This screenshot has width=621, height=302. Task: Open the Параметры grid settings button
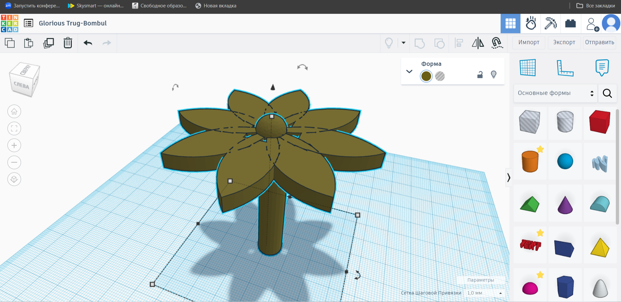point(481,280)
